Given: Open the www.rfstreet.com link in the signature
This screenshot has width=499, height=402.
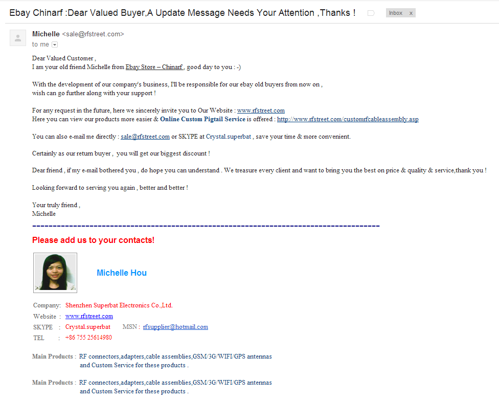Looking at the screenshot, I should [x=89, y=316].
